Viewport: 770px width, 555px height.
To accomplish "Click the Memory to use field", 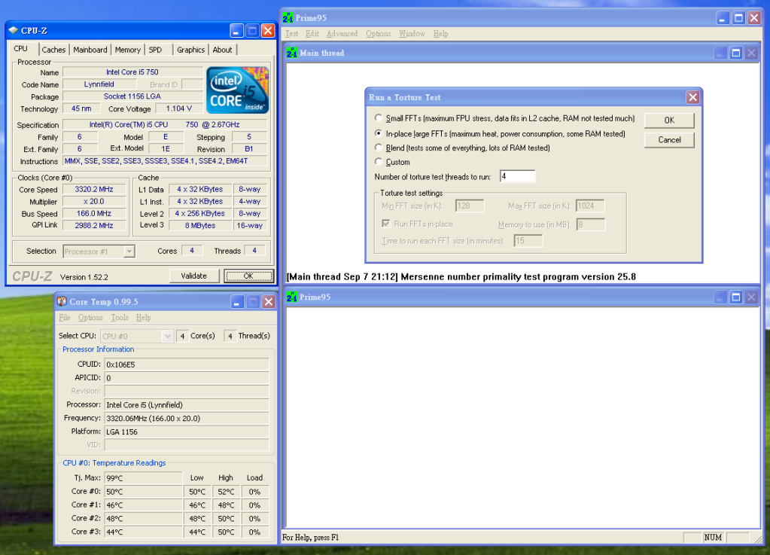I will click(591, 224).
